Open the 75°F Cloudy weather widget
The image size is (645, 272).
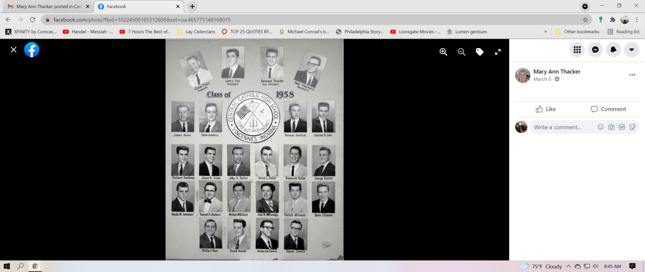(541, 266)
